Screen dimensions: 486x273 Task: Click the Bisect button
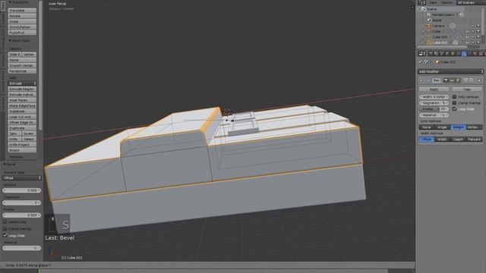tap(22, 150)
